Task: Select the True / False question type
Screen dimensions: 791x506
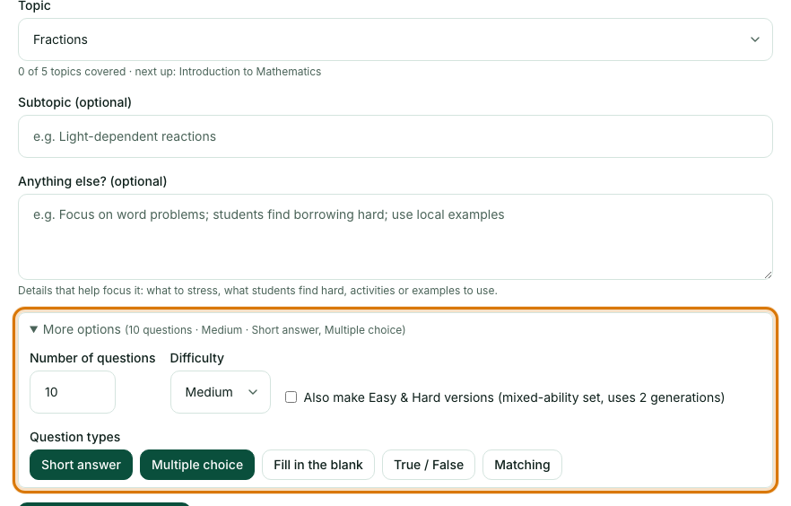Action: [x=429, y=465]
